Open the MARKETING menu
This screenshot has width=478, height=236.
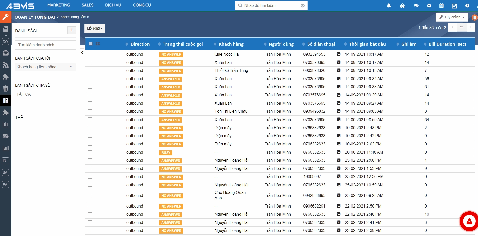pos(59,5)
